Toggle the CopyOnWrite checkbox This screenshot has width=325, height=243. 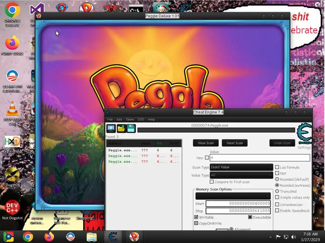click(x=196, y=223)
